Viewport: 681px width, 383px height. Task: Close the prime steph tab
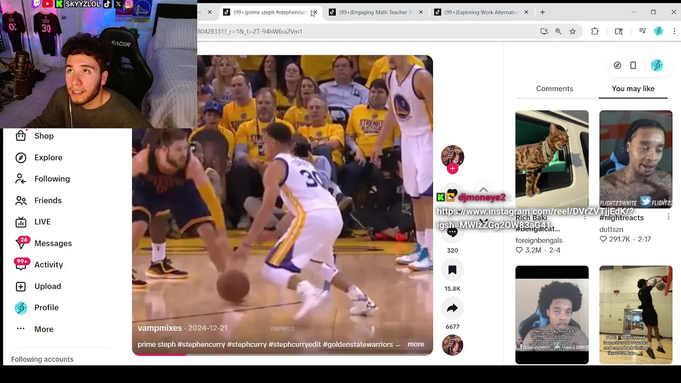(314, 12)
